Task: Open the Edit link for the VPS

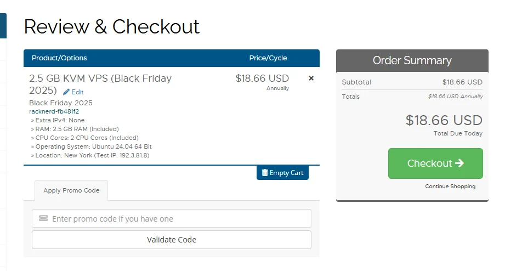Action: [x=77, y=92]
